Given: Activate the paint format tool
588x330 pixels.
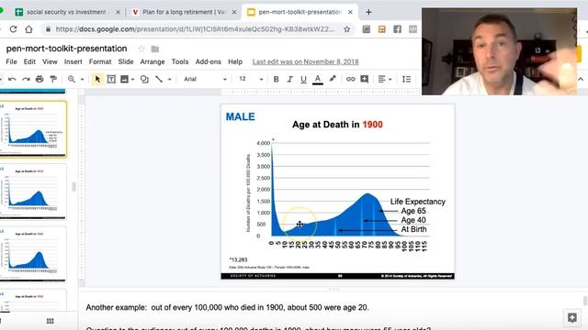Looking at the screenshot, I should pyautogui.click(x=53, y=79).
